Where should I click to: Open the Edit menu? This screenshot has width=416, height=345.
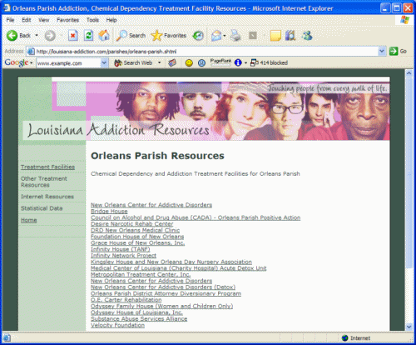(x=27, y=20)
